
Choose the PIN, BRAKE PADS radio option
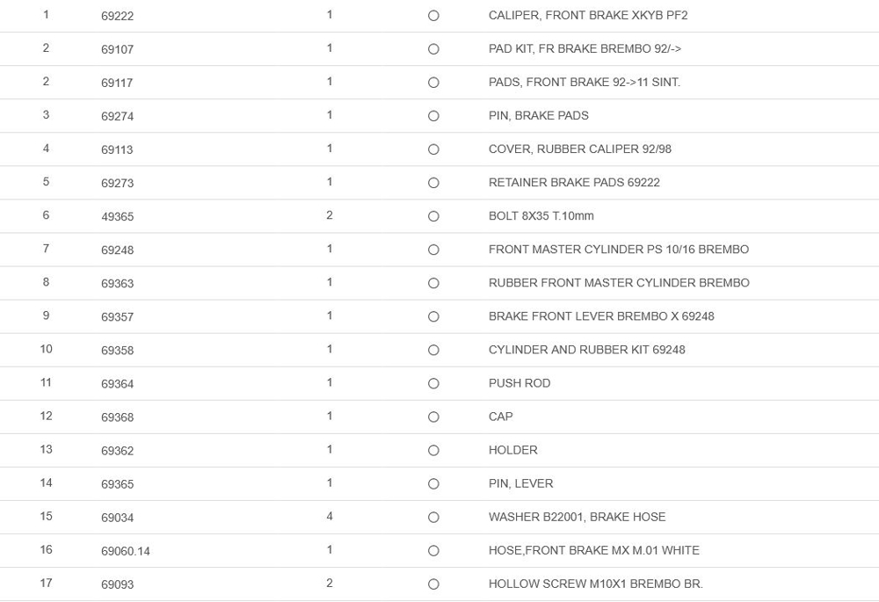433,116
